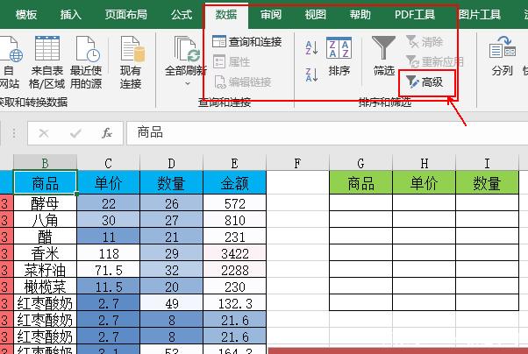Open the PDF工具 tab

(415, 15)
